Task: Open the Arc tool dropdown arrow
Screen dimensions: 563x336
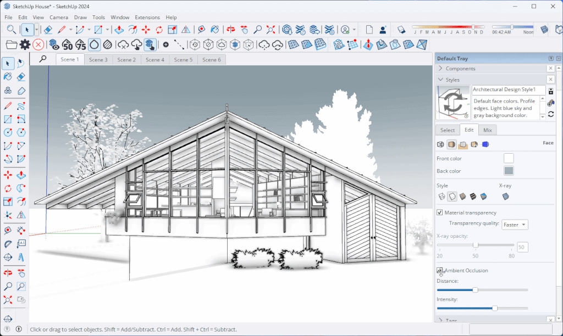Action: click(89, 30)
